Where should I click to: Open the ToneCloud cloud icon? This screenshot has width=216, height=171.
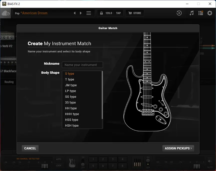point(6,13)
